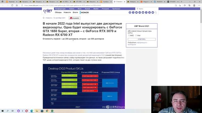Click the browser home icon
Image resolution: width=202 pixels, height=113 pixels.
[x=17, y=5]
